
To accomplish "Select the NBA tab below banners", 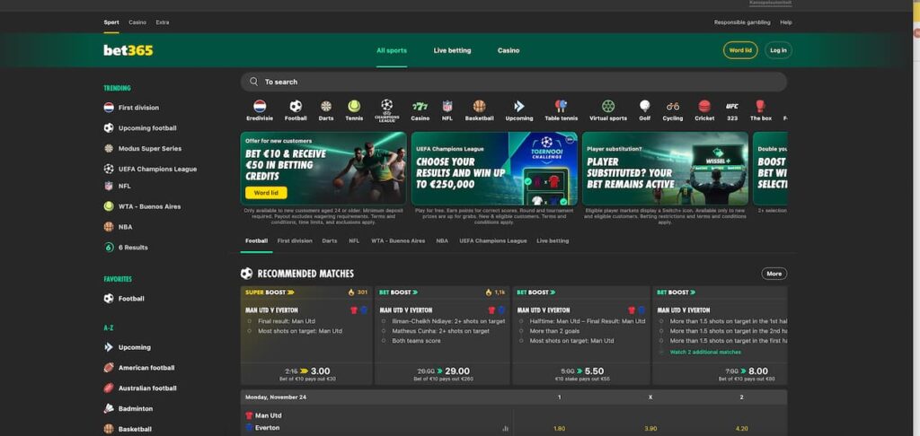I will coord(442,240).
